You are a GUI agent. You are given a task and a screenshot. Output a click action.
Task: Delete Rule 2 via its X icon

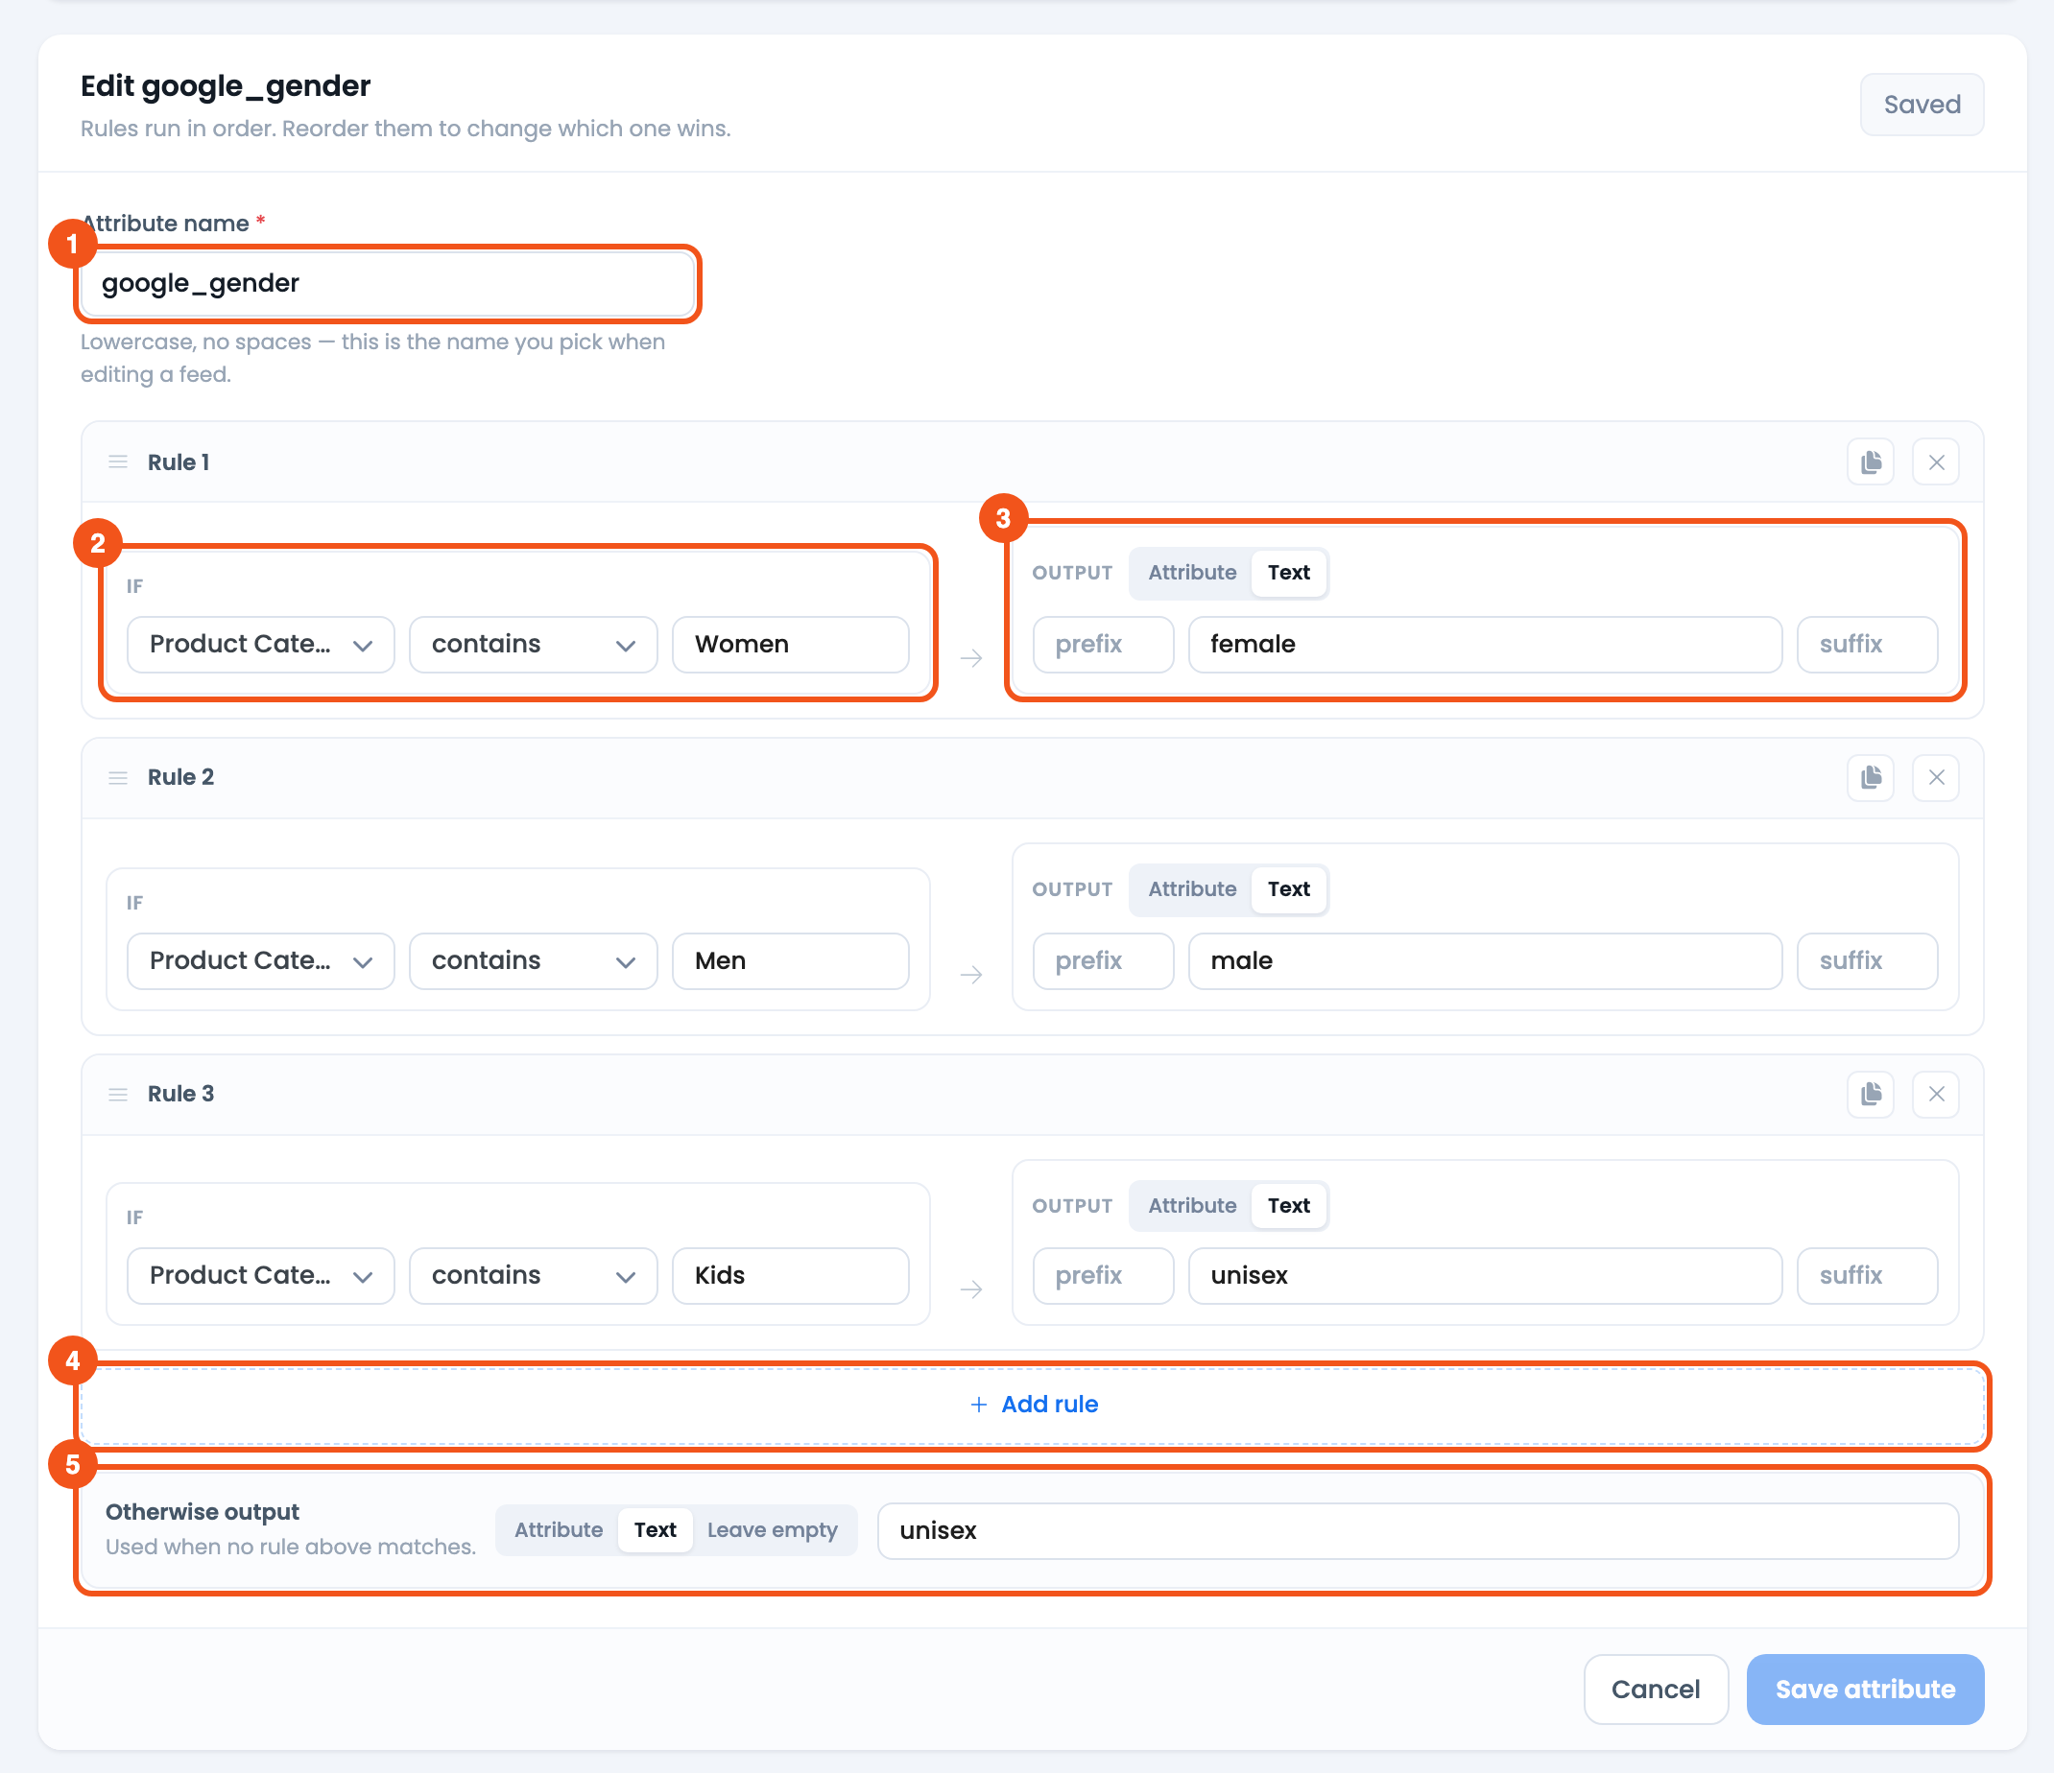[x=1936, y=777]
